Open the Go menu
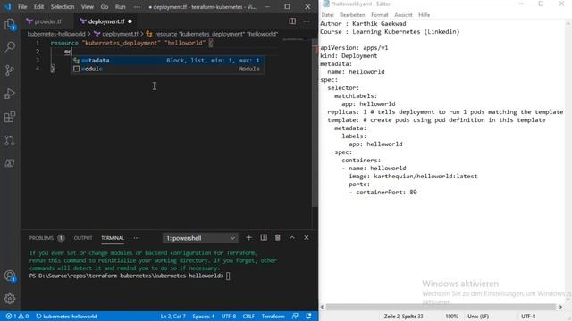 pos(105,7)
